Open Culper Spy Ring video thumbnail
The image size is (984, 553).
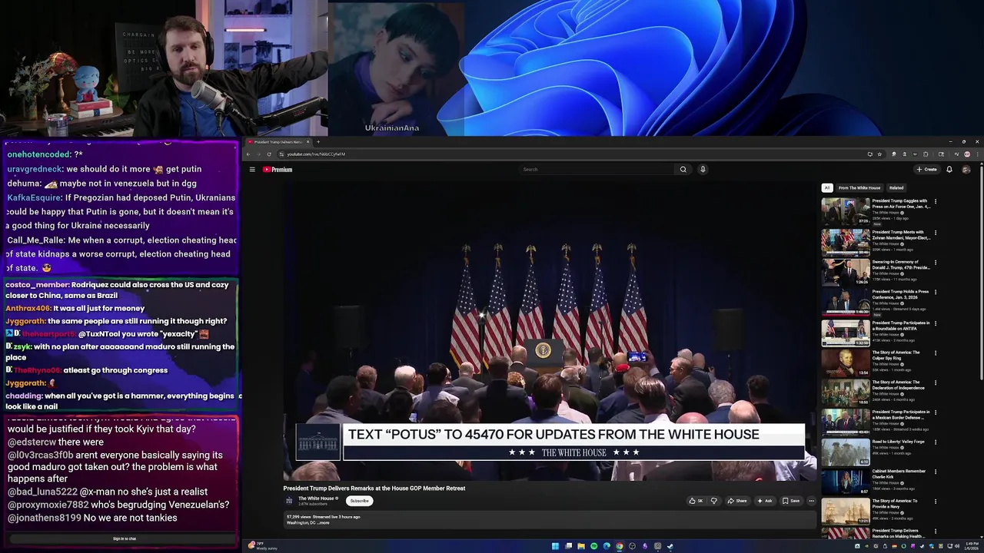(x=846, y=363)
